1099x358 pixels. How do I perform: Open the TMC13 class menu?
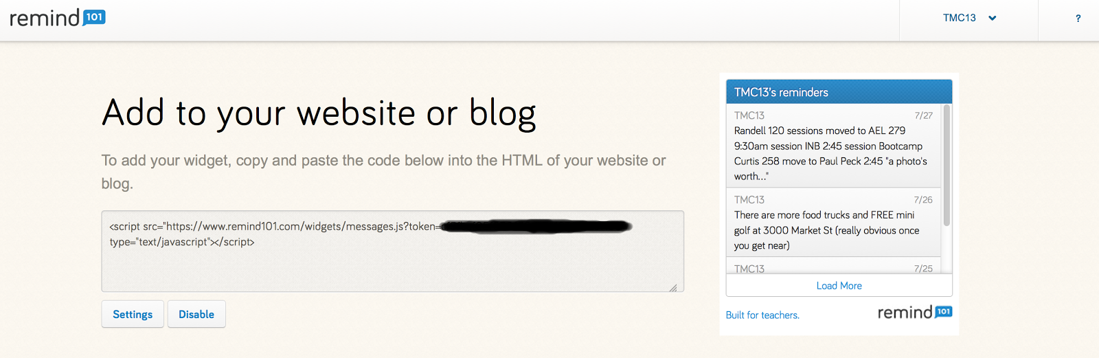pyautogui.click(x=959, y=19)
